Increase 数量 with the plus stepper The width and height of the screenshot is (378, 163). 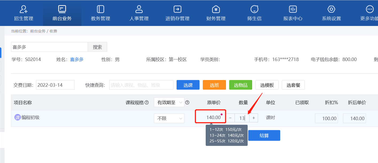pos(253,118)
